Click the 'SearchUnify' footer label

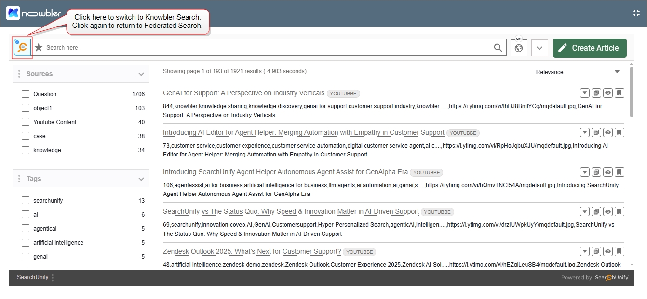[x=33, y=277]
